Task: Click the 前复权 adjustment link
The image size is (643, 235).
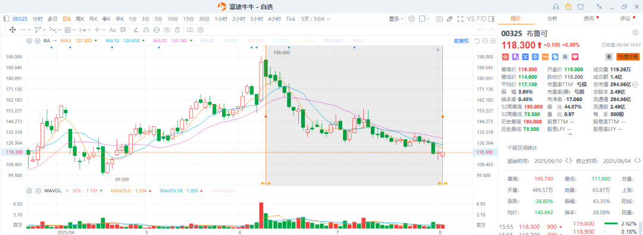Action: coord(461,40)
